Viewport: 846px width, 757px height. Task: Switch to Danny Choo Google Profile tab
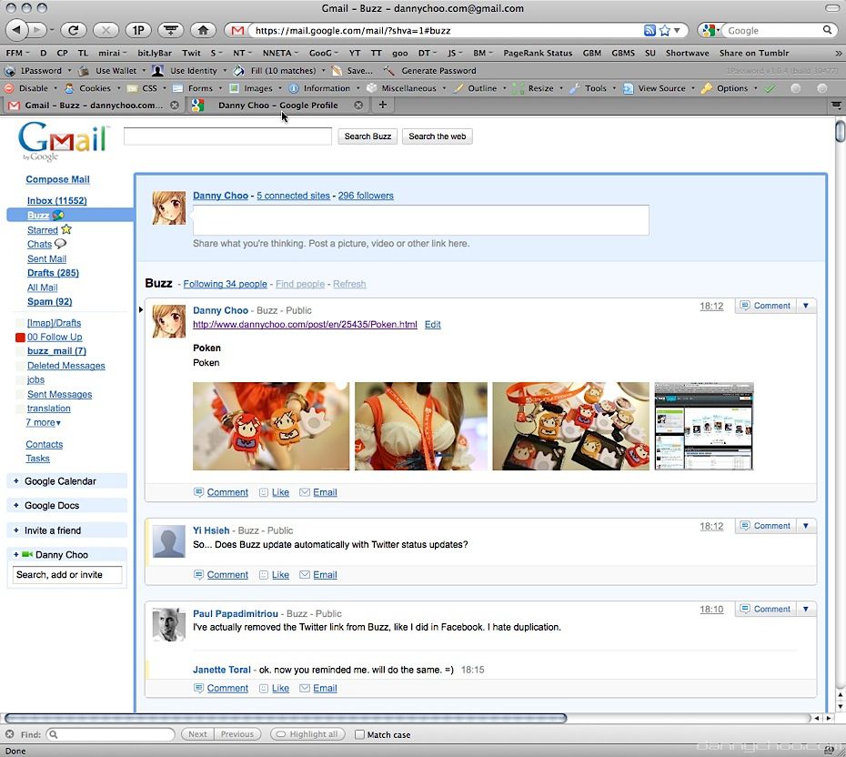pos(277,106)
